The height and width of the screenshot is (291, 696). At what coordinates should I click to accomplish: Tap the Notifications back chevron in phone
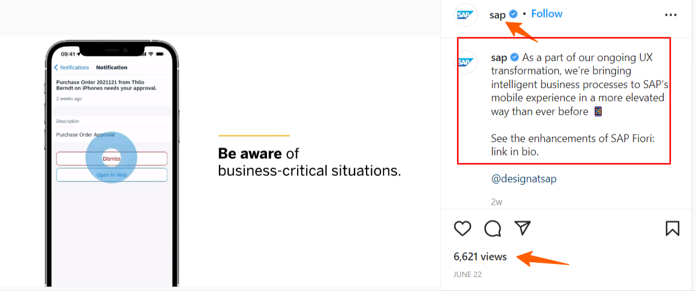(x=57, y=68)
